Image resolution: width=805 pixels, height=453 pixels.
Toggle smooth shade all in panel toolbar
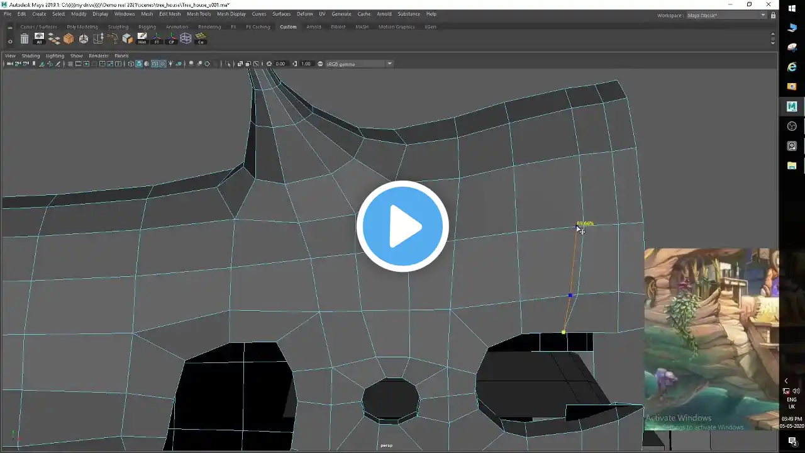(x=139, y=64)
